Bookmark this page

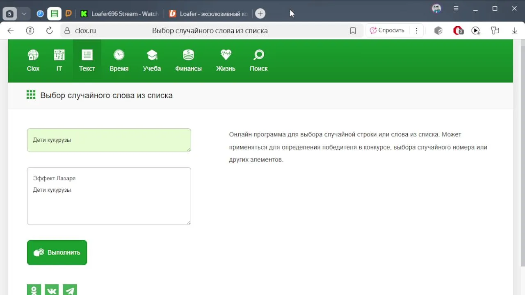(353, 31)
